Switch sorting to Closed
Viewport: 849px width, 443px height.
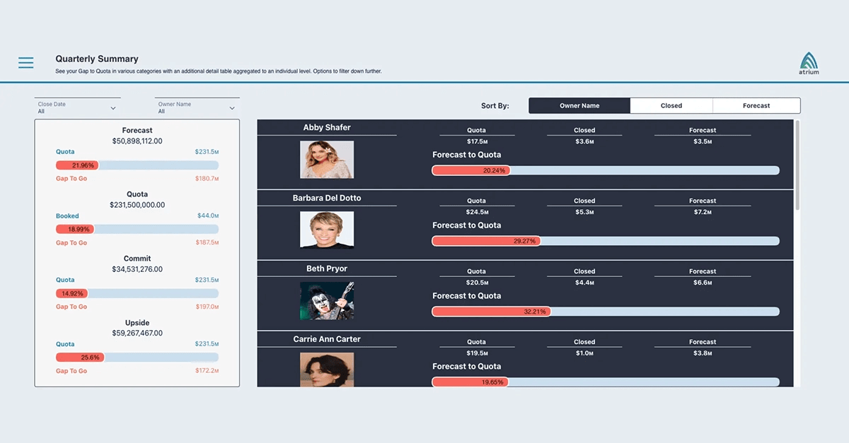[x=671, y=105]
